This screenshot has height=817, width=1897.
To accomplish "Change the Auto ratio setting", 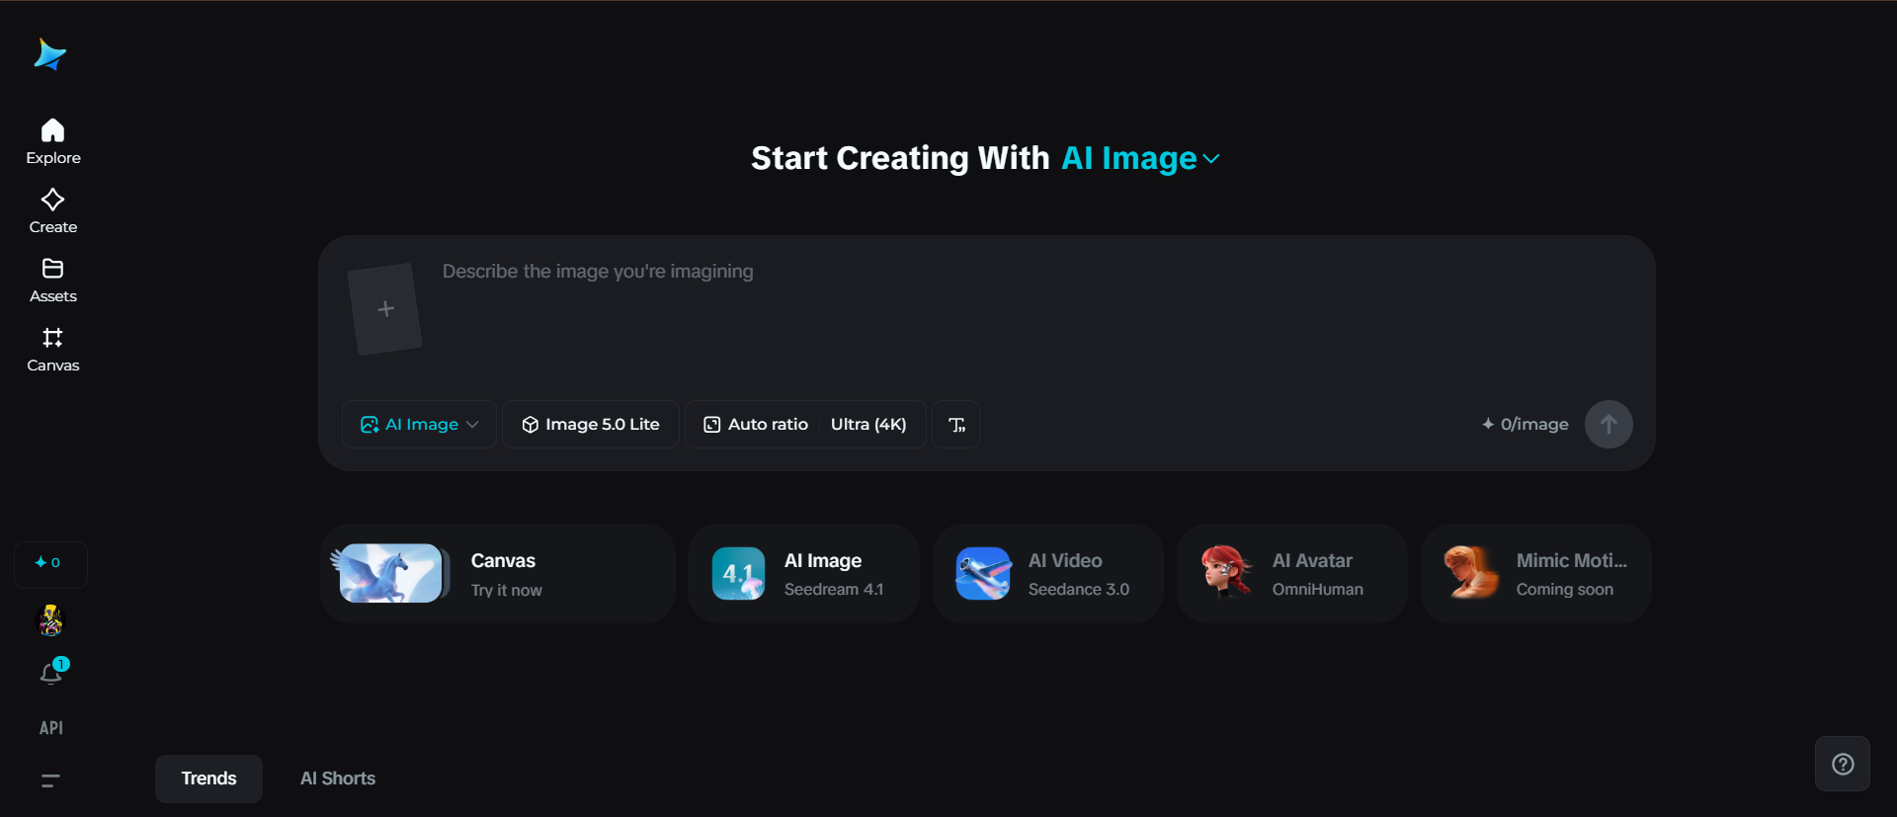I will point(756,425).
